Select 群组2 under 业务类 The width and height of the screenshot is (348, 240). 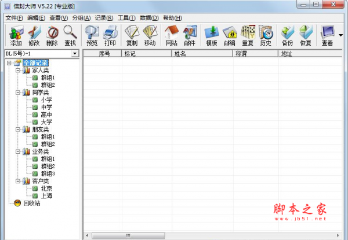click(48, 166)
